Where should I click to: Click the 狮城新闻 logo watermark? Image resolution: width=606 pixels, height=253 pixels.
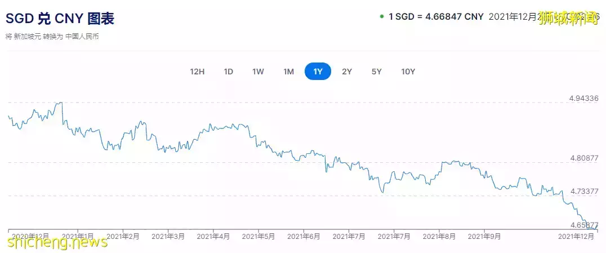coord(571,16)
